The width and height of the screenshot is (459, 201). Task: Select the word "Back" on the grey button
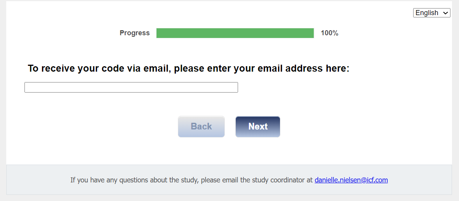(201, 127)
